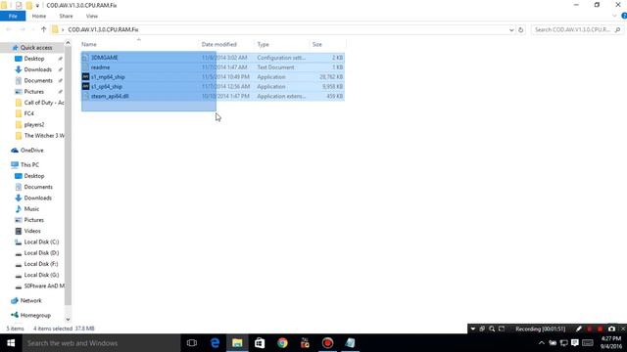Refresh the current folder view
The height and width of the screenshot is (352, 627).
coord(520,30)
